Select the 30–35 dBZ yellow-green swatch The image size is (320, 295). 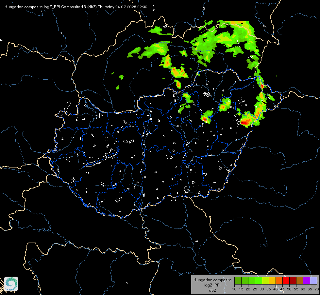[265, 281]
